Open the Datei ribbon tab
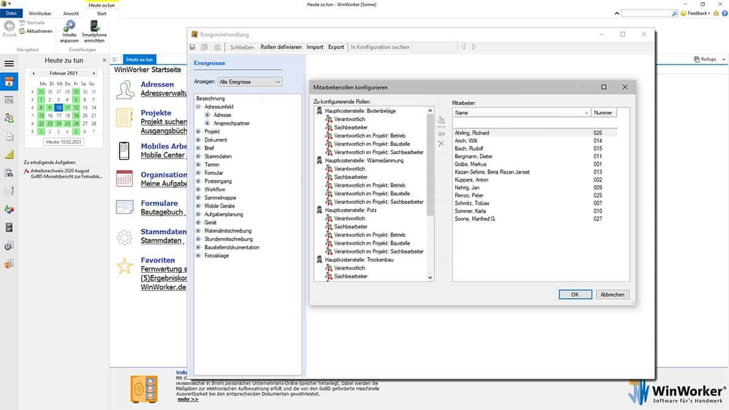The height and width of the screenshot is (410, 729). (11, 13)
